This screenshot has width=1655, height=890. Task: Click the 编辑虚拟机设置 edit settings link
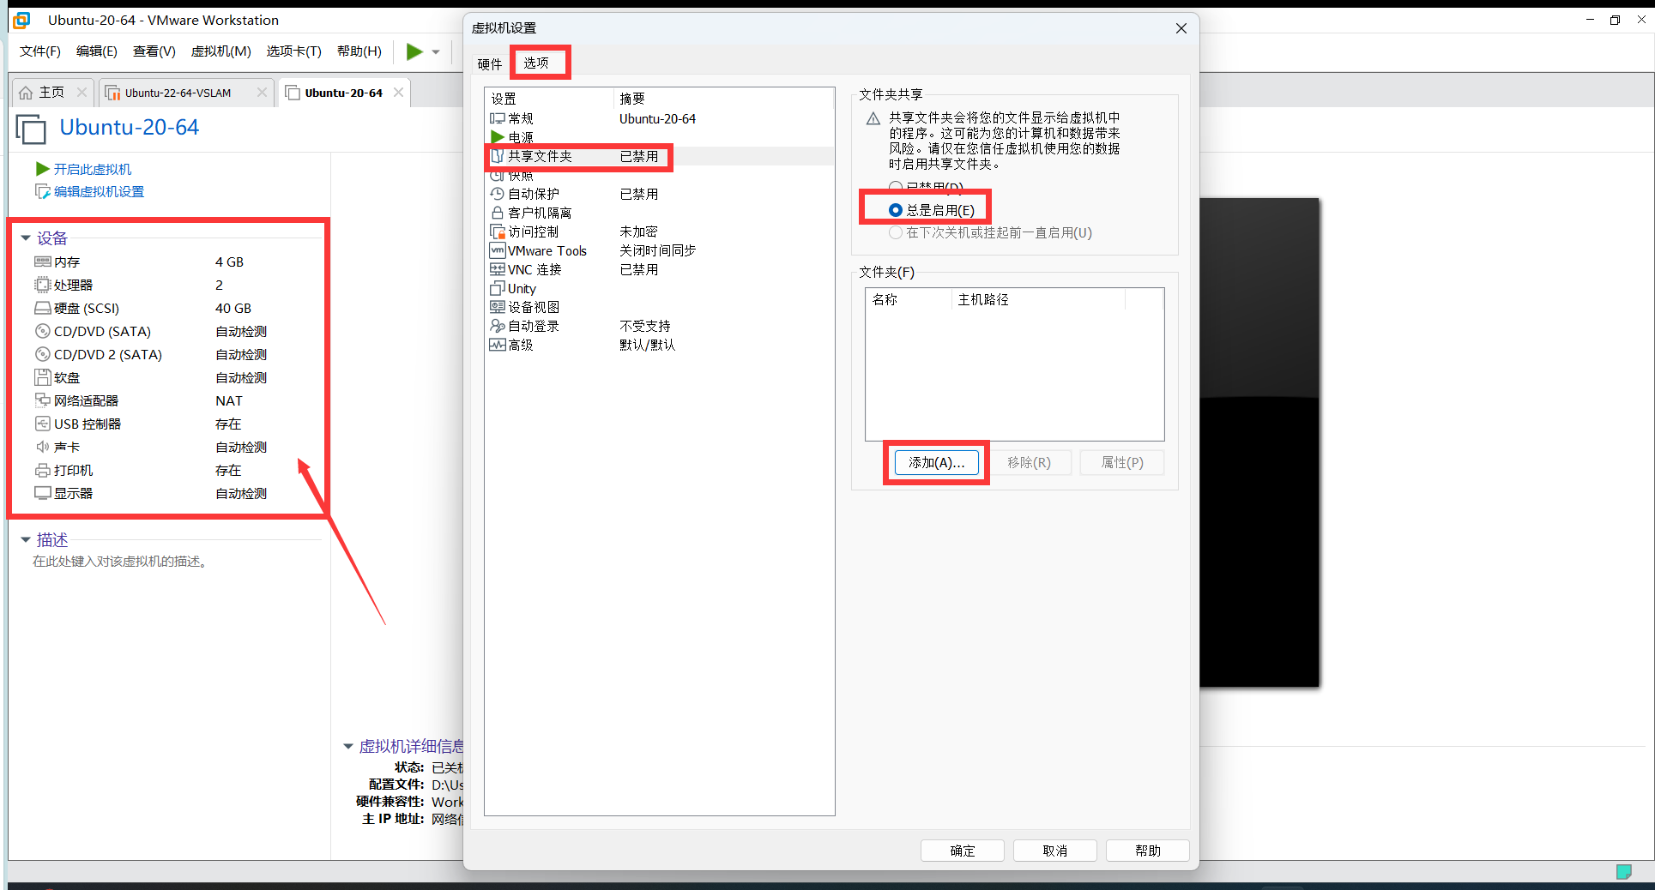coord(99,191)
